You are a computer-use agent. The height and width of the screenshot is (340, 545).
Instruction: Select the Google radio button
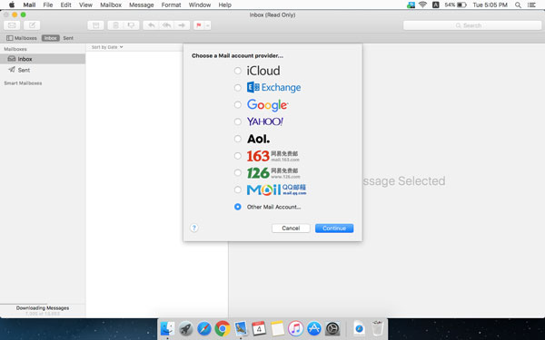coord(238,105)
